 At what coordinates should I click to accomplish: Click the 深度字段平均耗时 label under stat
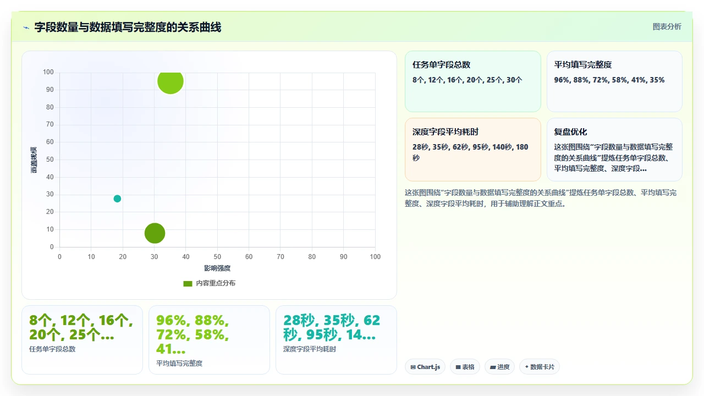click(310, 349)
